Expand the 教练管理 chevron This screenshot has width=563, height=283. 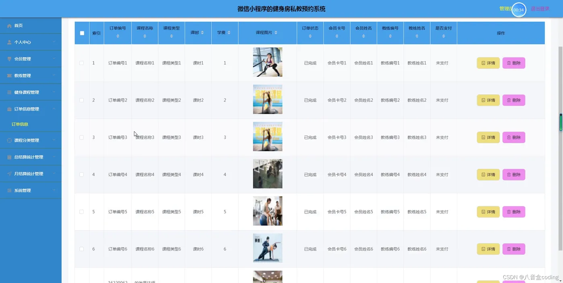pyautogui.click(x=54, y=75)
